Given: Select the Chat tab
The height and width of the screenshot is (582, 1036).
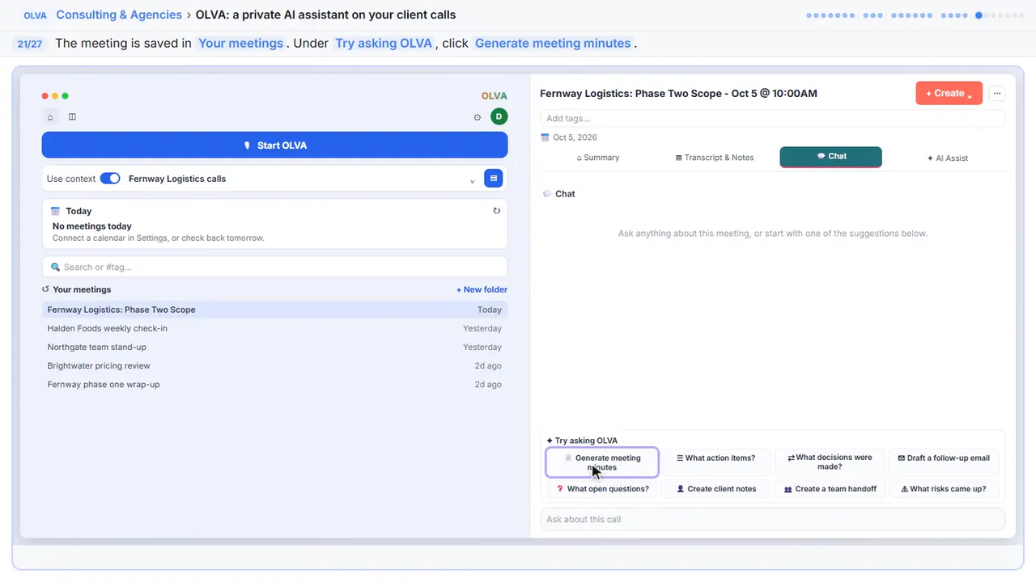Looking at the screenshot, I should tap(830, 157).
